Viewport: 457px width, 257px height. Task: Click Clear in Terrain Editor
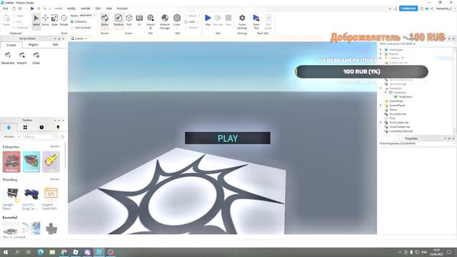point(36,58)
